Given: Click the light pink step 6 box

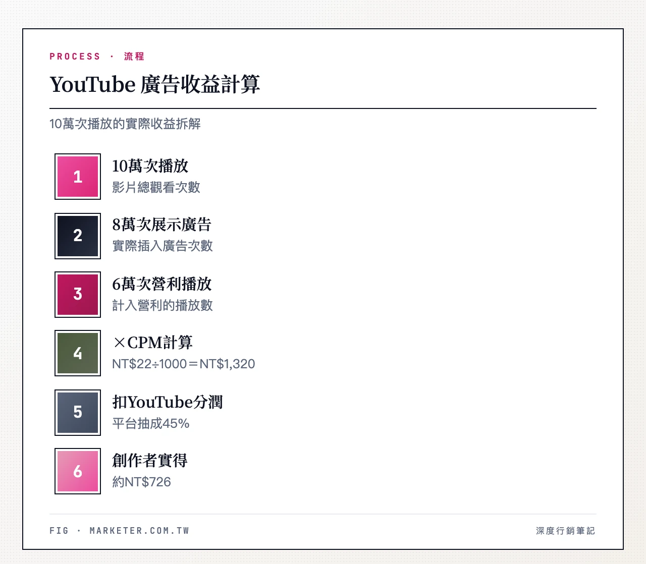Looking at the screenshot, I should coord(78,471).
